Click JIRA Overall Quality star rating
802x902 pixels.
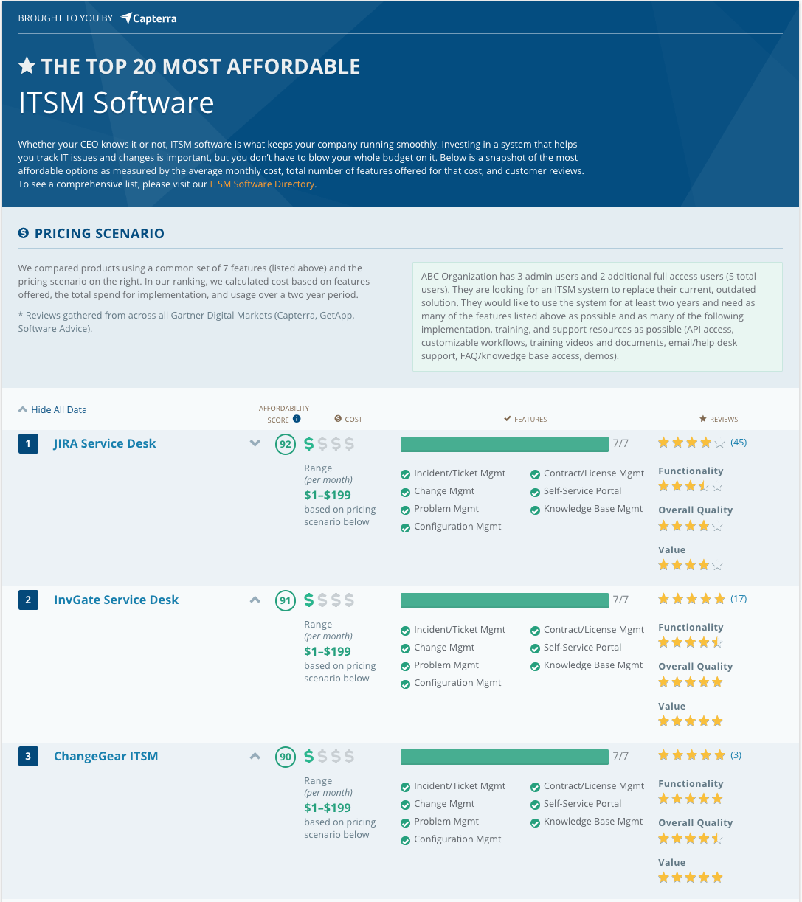click(x=691, y=527)
